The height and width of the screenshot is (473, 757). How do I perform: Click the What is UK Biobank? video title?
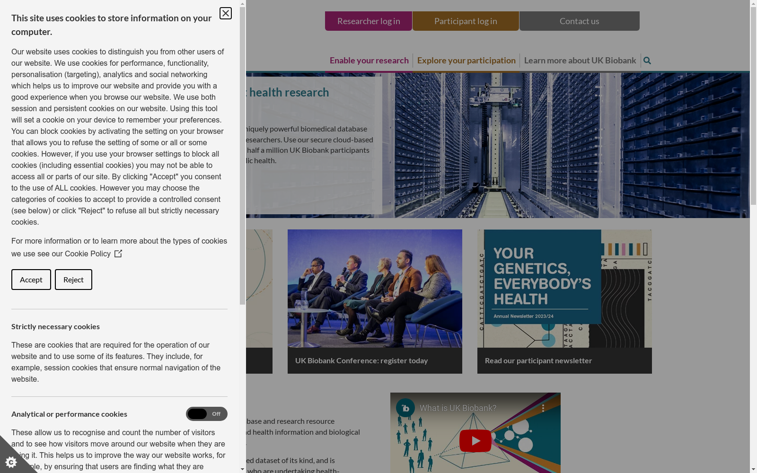coord(458,408)
